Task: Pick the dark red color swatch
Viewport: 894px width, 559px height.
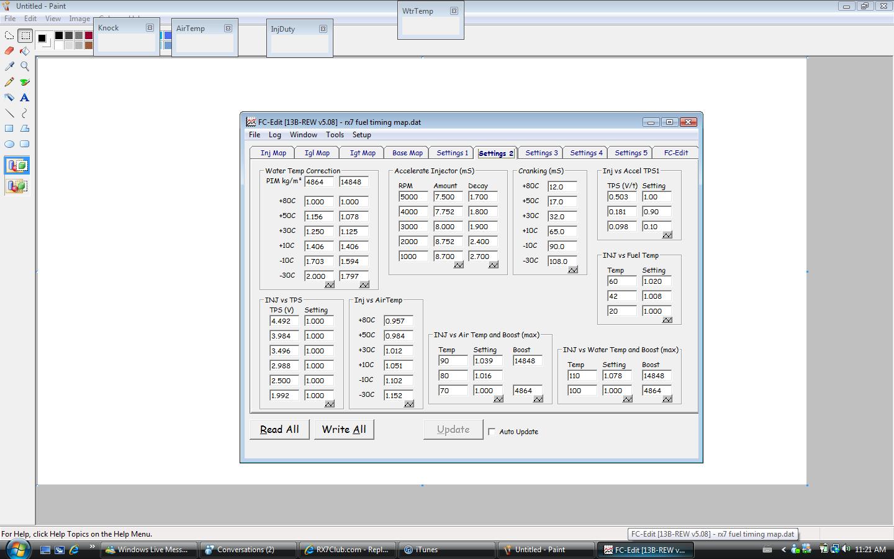Action: (x=89, y=35)
